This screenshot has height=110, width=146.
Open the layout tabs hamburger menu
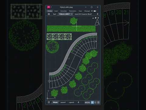click(x=49, y=102)
